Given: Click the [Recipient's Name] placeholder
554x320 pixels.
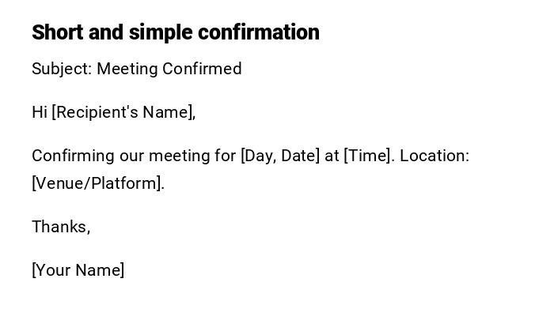Looking at the screenshot, I should (x=123, y=112).
